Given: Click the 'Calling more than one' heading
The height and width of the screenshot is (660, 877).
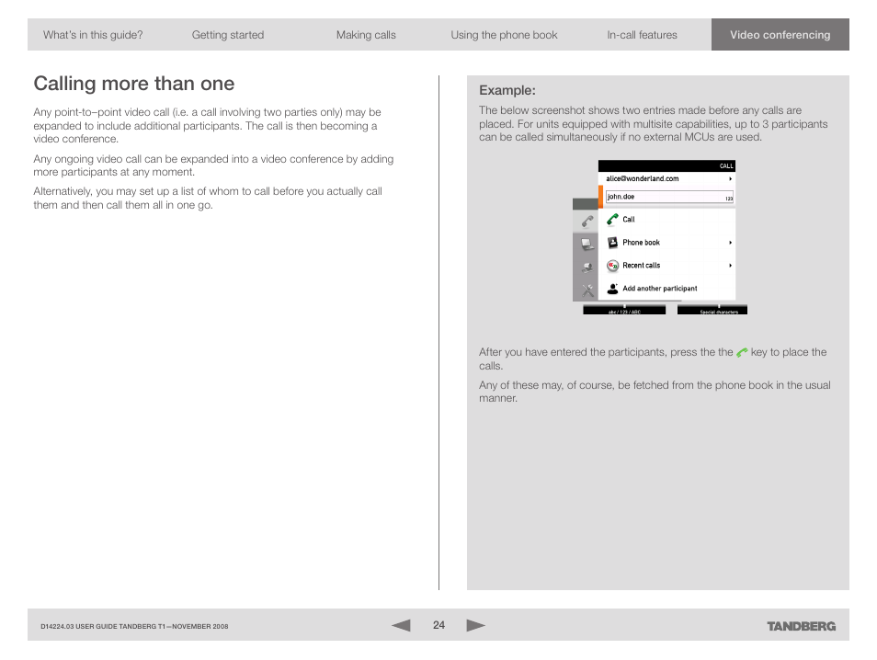Looking at the screenshot, I should [133, 84].
